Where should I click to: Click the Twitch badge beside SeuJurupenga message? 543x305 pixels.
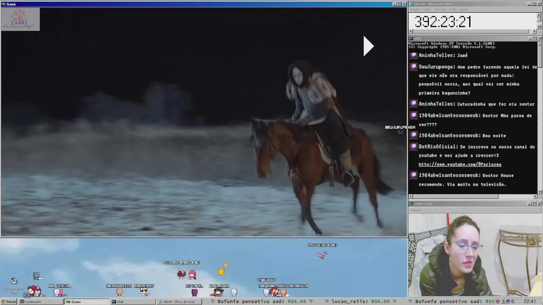pyautogui.click(x=414, y=67)
